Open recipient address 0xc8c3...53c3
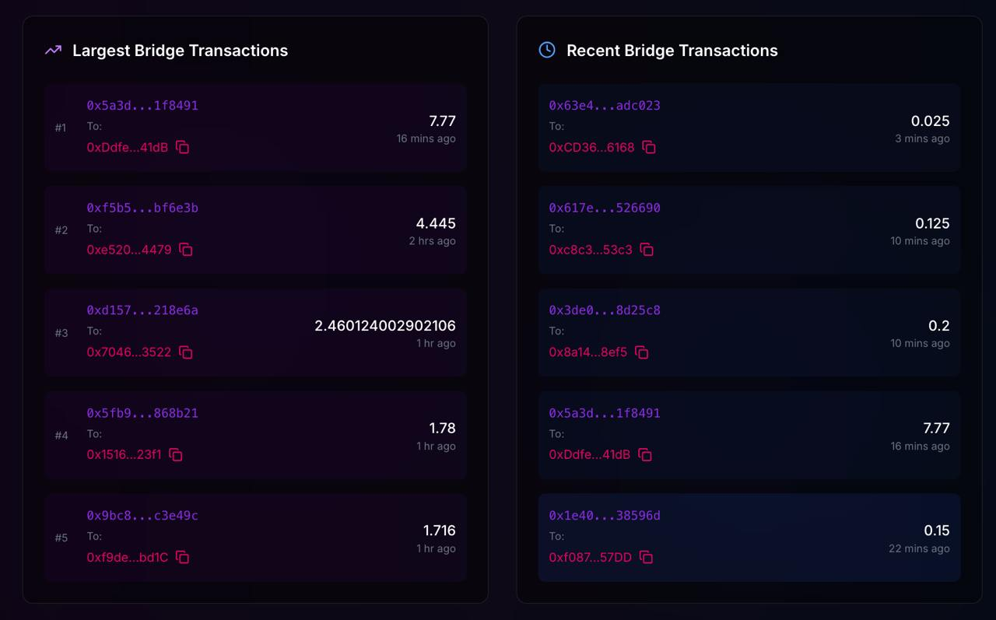 (x=591, y=250)
